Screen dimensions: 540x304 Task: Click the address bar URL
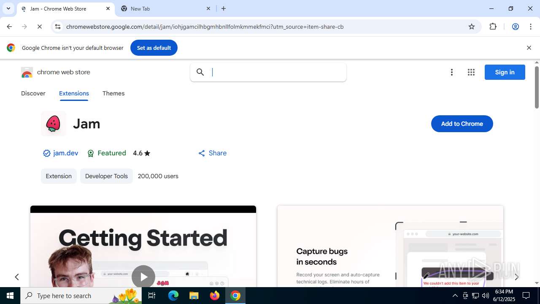coord(205,27)
